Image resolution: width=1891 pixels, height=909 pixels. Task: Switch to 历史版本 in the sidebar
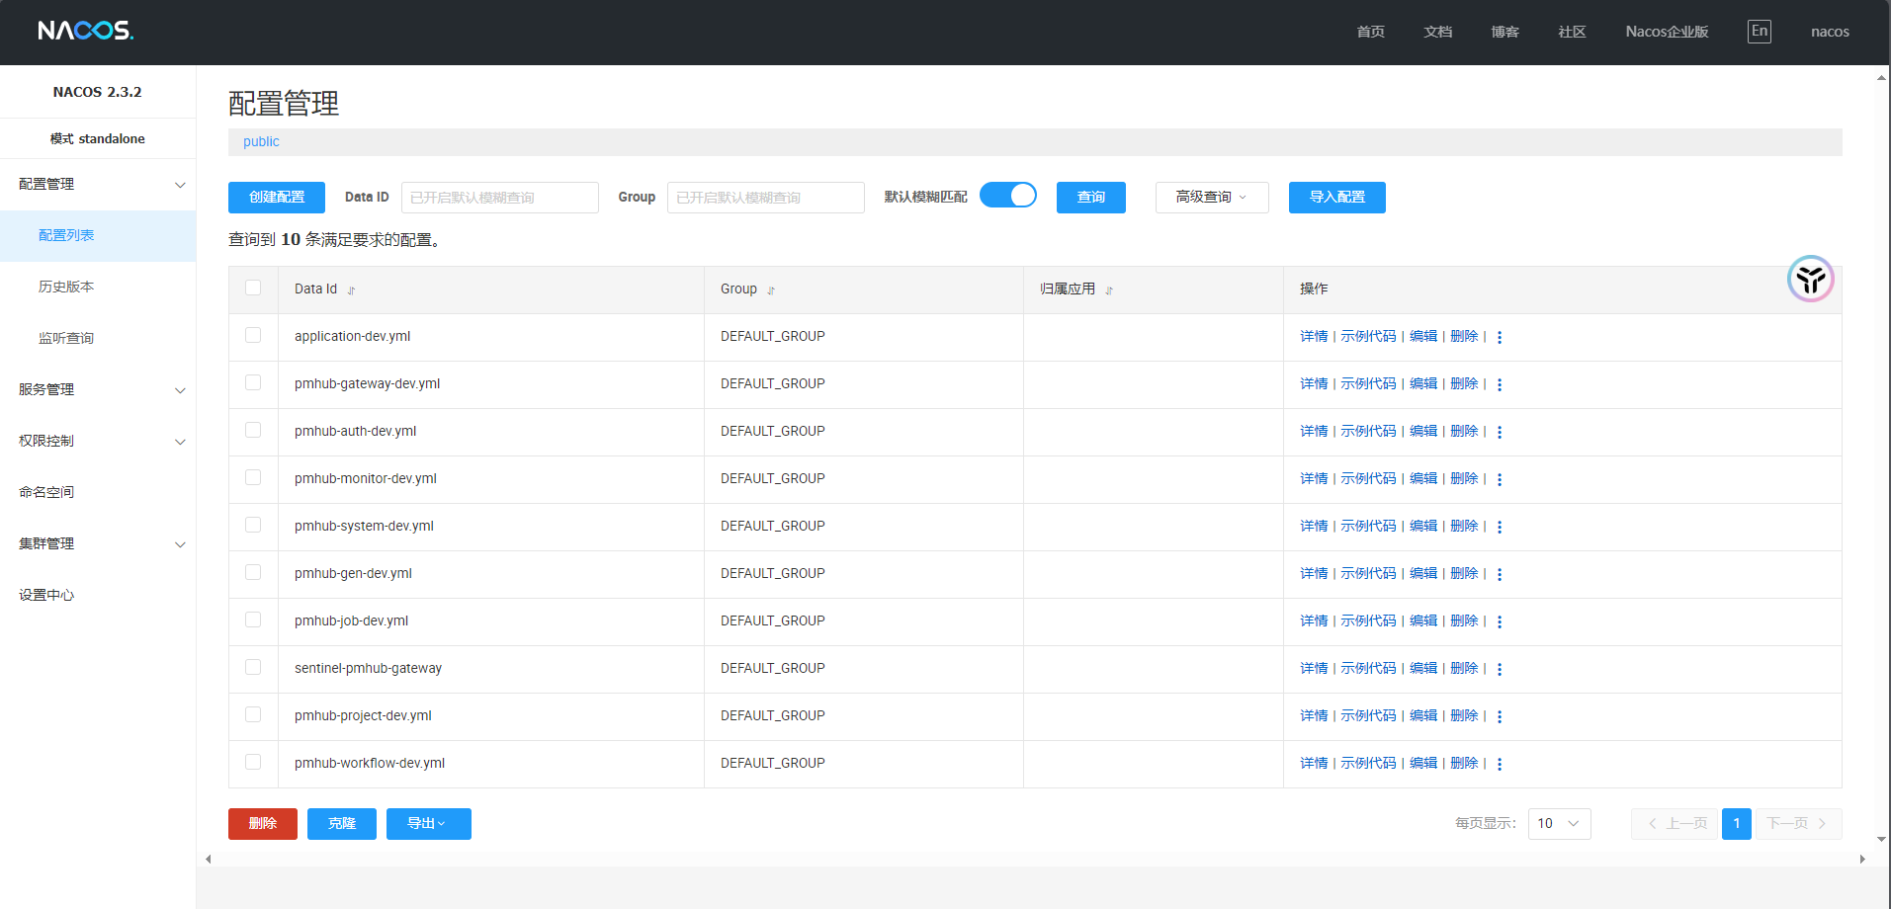point(65,286)
